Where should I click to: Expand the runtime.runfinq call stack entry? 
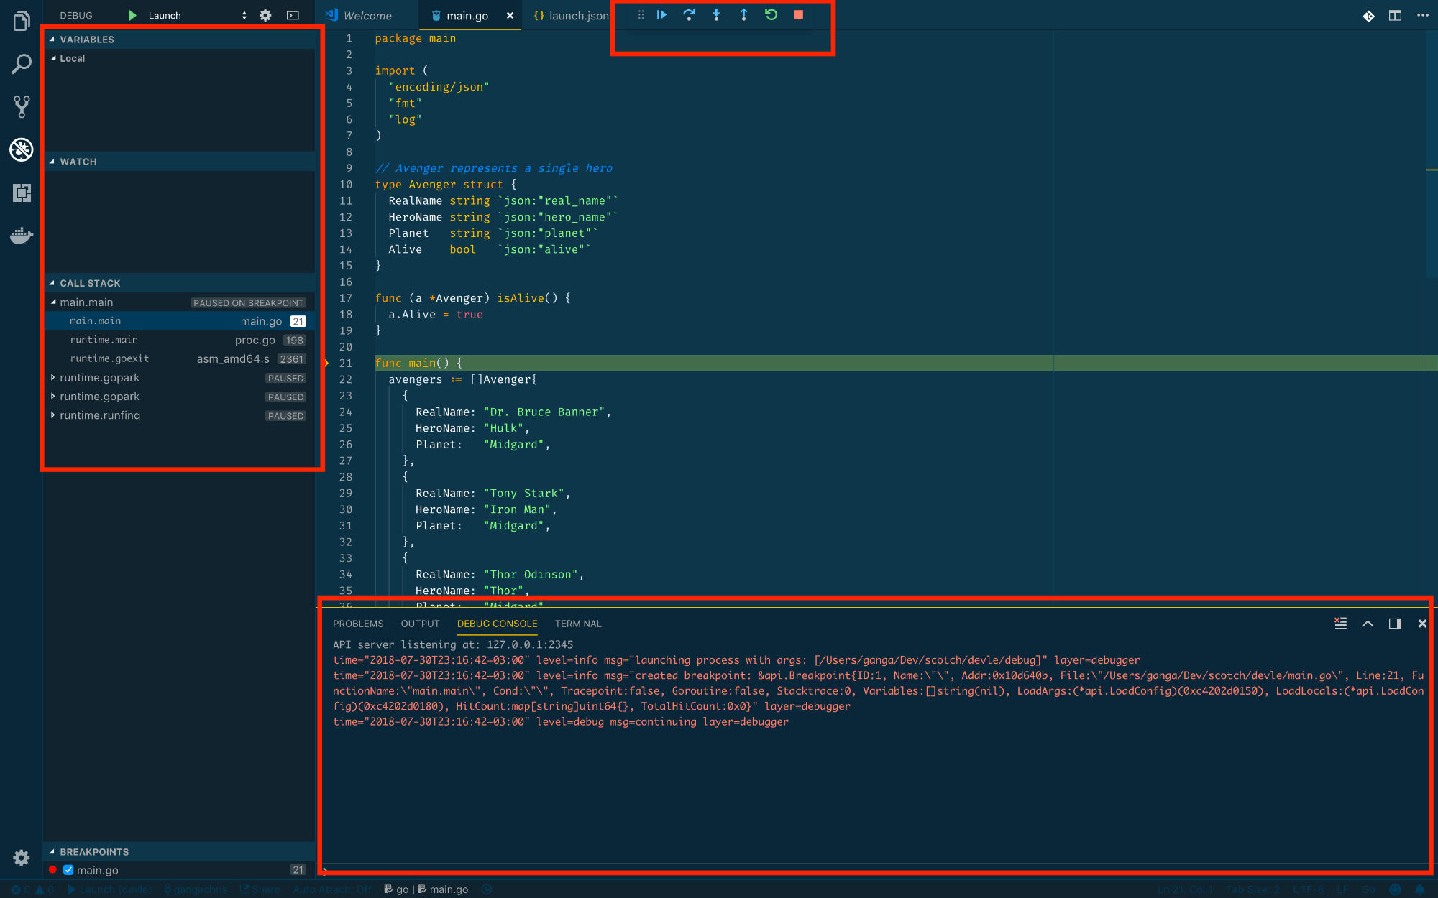[56, 415]
